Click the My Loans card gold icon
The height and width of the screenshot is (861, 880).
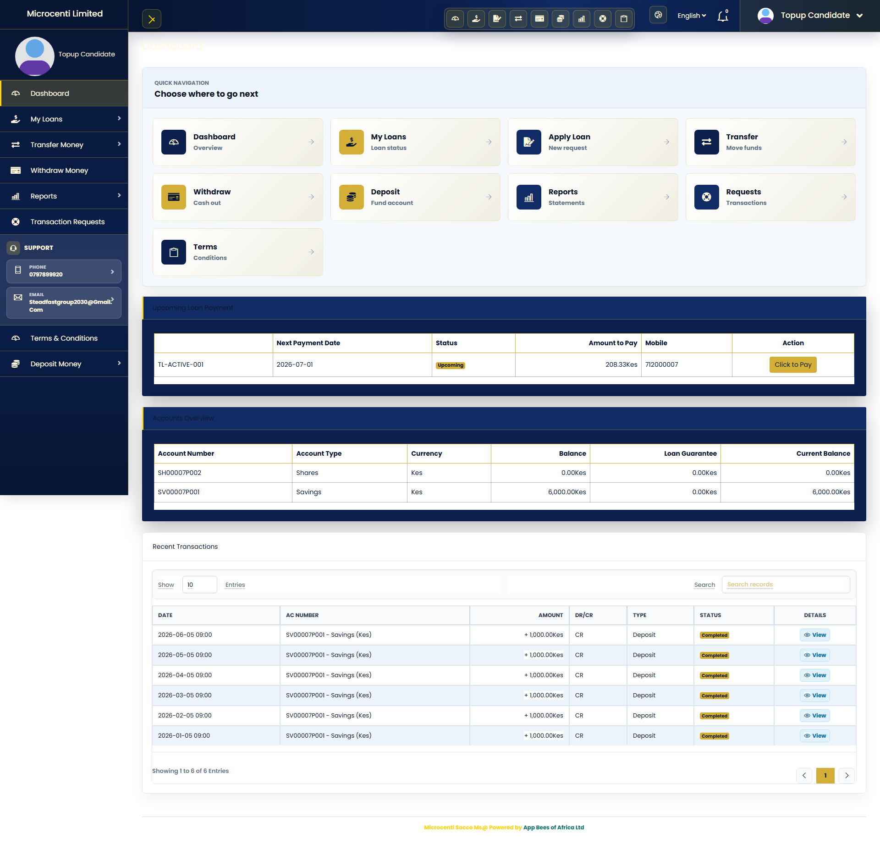coord(352,142)
